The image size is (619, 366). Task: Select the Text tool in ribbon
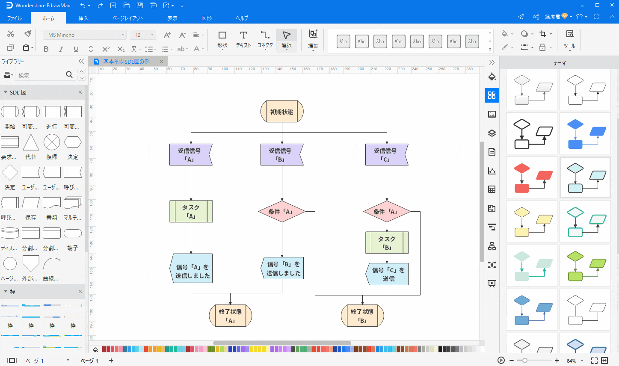pos(243,39)
